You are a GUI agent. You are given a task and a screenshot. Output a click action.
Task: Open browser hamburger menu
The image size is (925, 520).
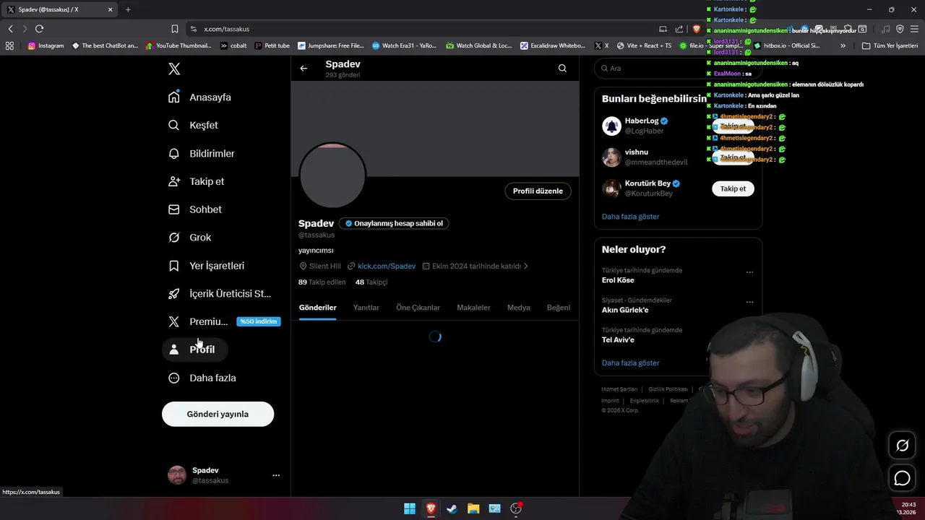pos(914,29)
